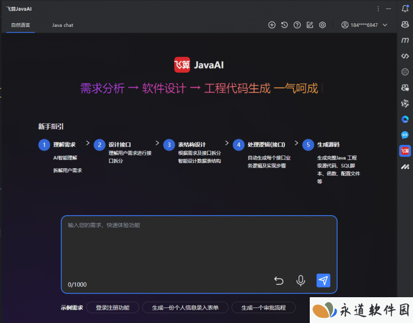Open the three-dot options menu

tap(378, 9)
